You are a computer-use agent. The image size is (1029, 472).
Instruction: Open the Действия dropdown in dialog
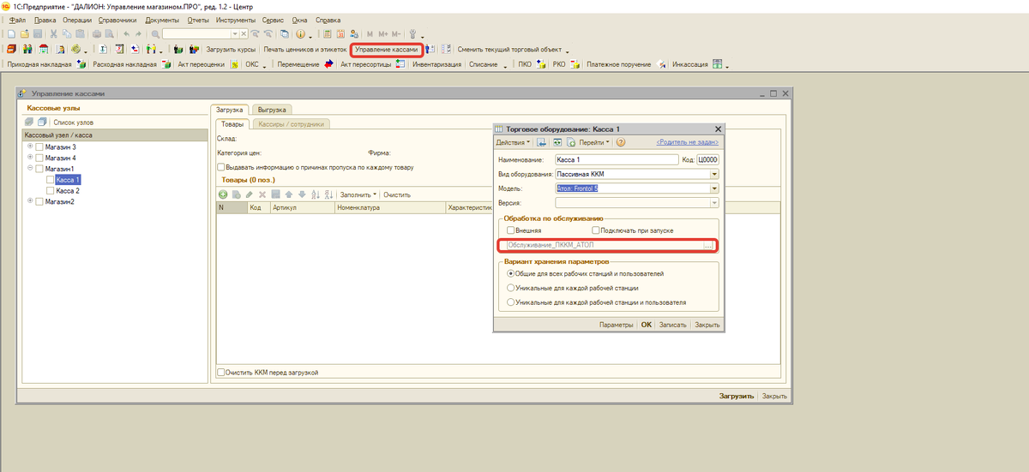[x=514, y=142]
